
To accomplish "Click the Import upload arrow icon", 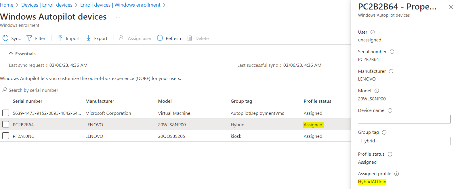I will tap(60, 38).
